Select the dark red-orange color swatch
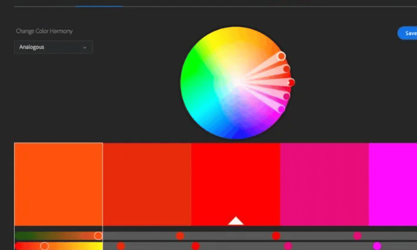The image size is (417, 250). pyautogui.click(x=147, y=184)
